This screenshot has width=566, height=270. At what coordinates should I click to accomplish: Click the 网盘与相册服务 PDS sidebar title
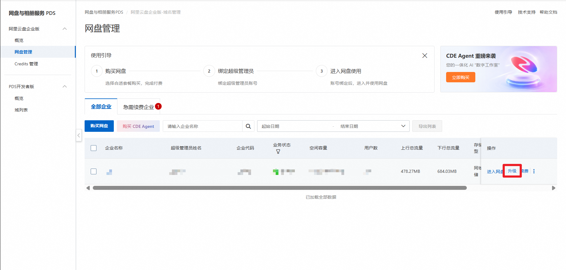(32, 13)
